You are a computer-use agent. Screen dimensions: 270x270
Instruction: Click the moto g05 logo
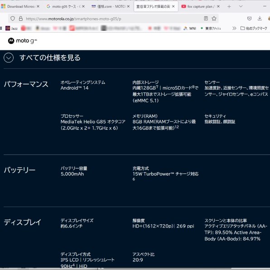coord(22,41)
